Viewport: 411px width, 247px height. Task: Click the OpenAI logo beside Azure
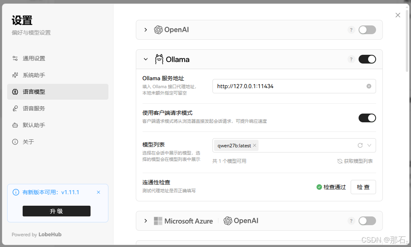[228, 221]
